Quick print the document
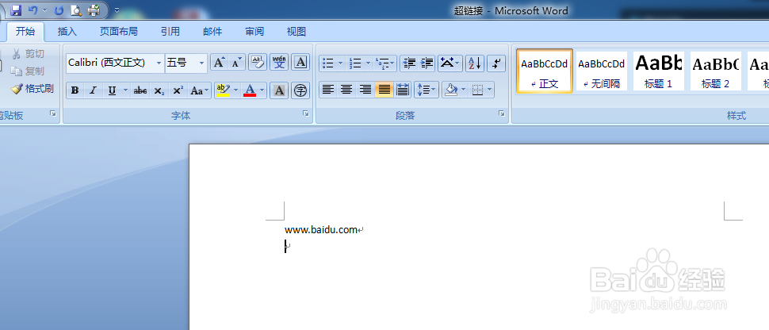The image size is (769, 330). click(x=94, y=10)
